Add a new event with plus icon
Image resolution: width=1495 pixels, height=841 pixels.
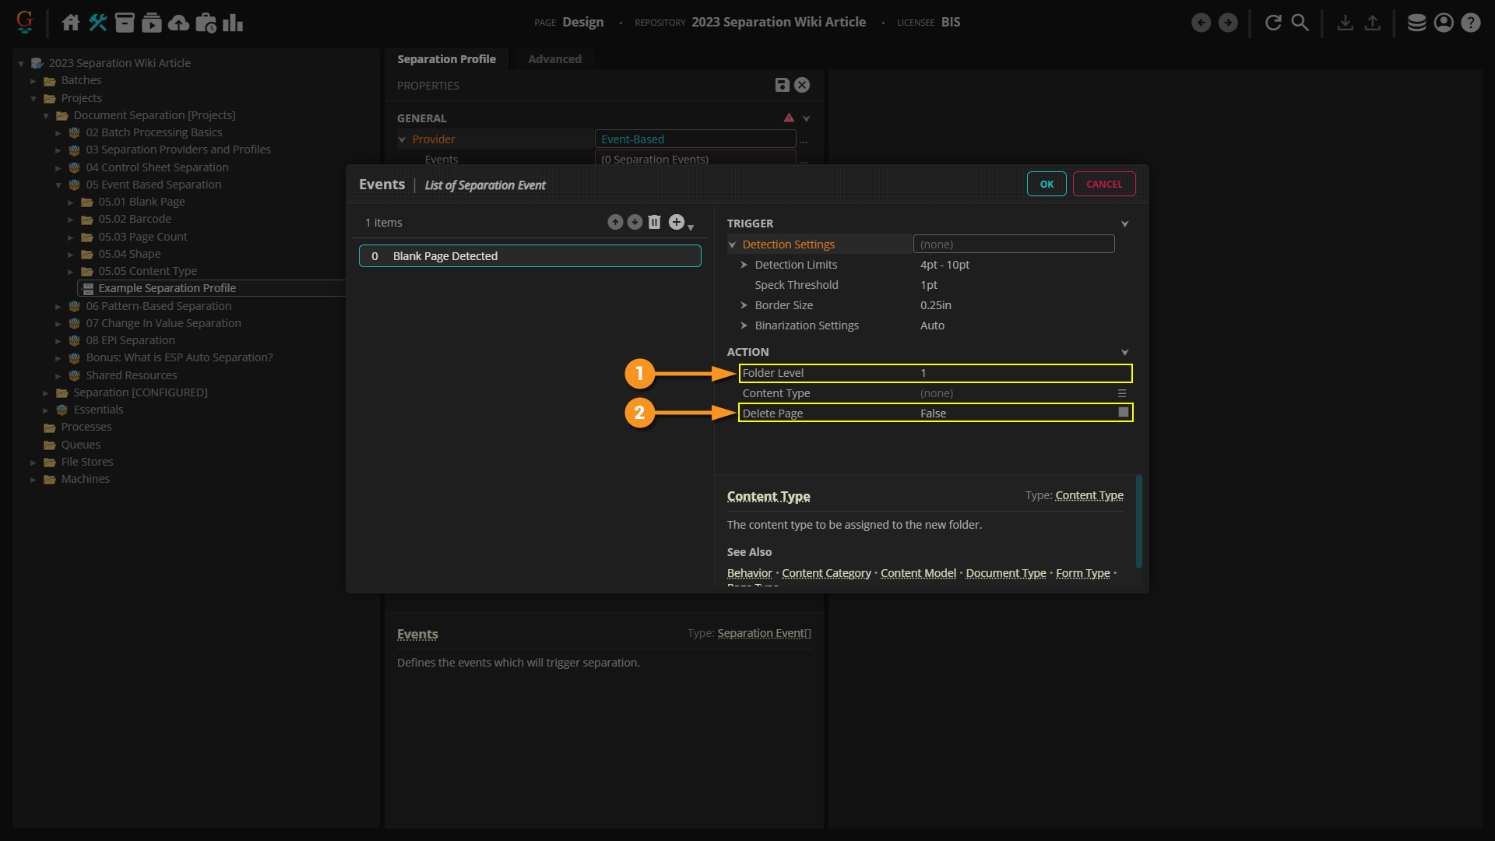(677, 223)
